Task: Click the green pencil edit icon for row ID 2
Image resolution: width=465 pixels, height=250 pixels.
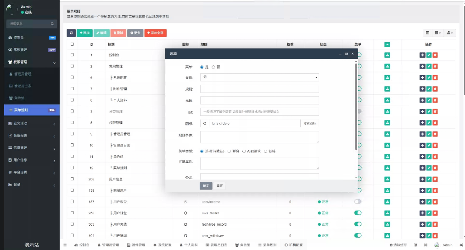Action: click(x=429, y=66)
